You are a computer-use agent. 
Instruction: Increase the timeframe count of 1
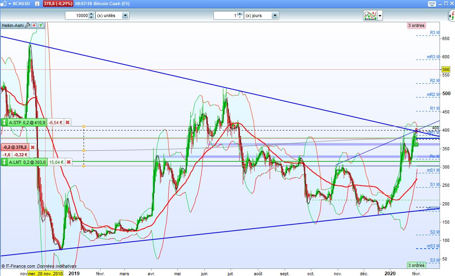pos(240,13)
